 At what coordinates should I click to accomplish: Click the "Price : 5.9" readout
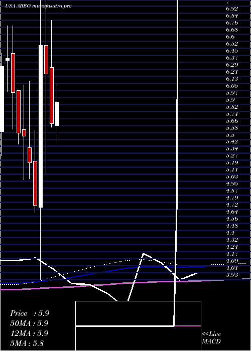click(30, 313)
